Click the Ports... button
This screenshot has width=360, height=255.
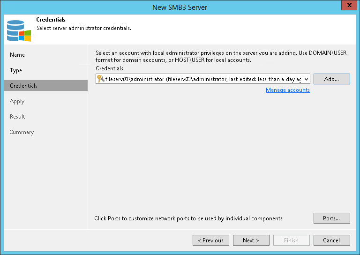click(332, 218)
